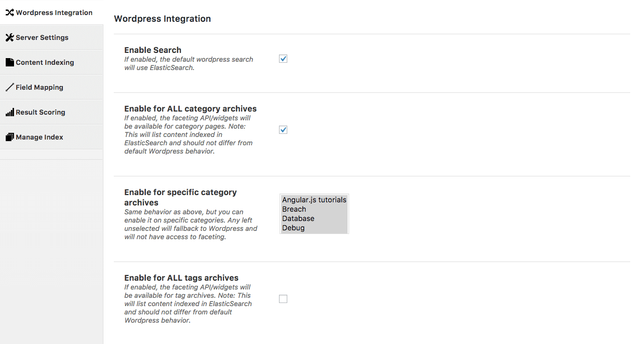Open the Result Scoring tab
This screenshot has height=344, width=638.
(x=51, y=112)
